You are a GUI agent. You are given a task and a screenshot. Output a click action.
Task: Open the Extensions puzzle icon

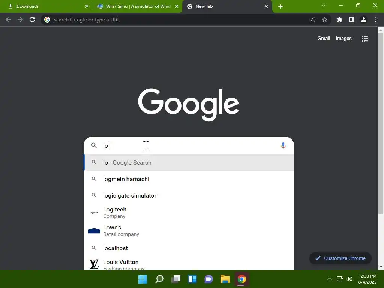[x=340, y=19]
